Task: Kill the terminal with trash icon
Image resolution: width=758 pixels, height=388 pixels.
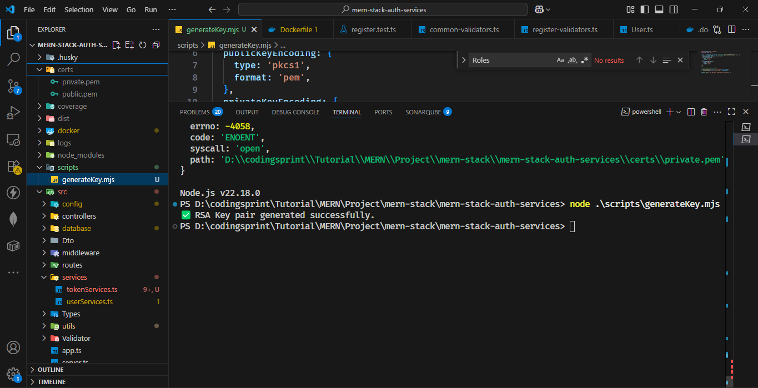Action: pyautogui.click(x=704, y=112)
